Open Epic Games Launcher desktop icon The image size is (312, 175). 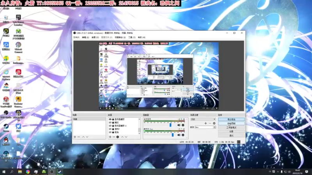pyautogui.click(x=18, y=20)
